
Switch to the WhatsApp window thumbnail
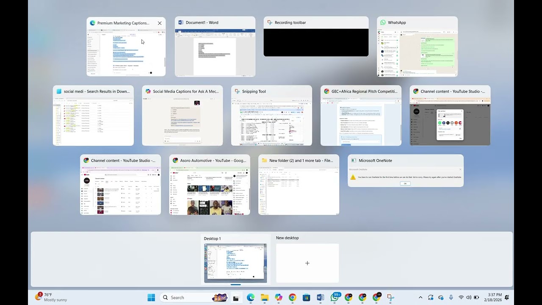[417, 47]
